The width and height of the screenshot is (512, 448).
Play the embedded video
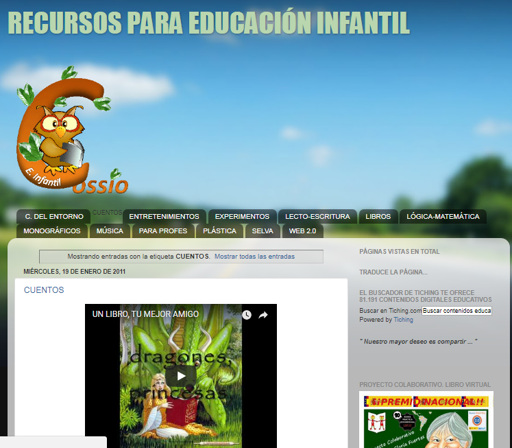[181, 376]
